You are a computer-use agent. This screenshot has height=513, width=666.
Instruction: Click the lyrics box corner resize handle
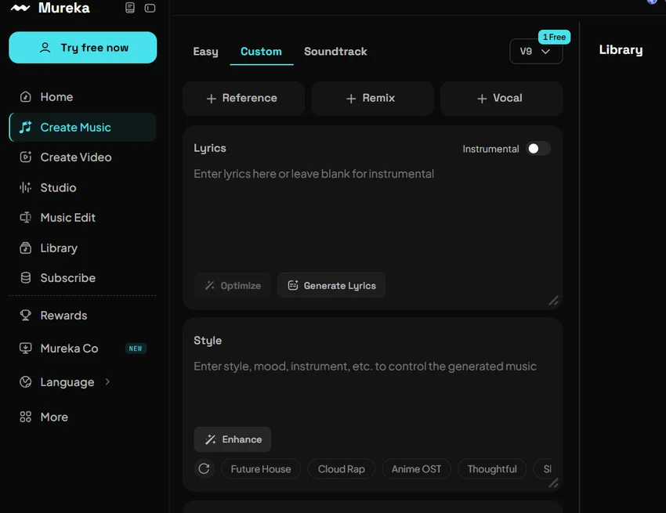pos(553,301)
